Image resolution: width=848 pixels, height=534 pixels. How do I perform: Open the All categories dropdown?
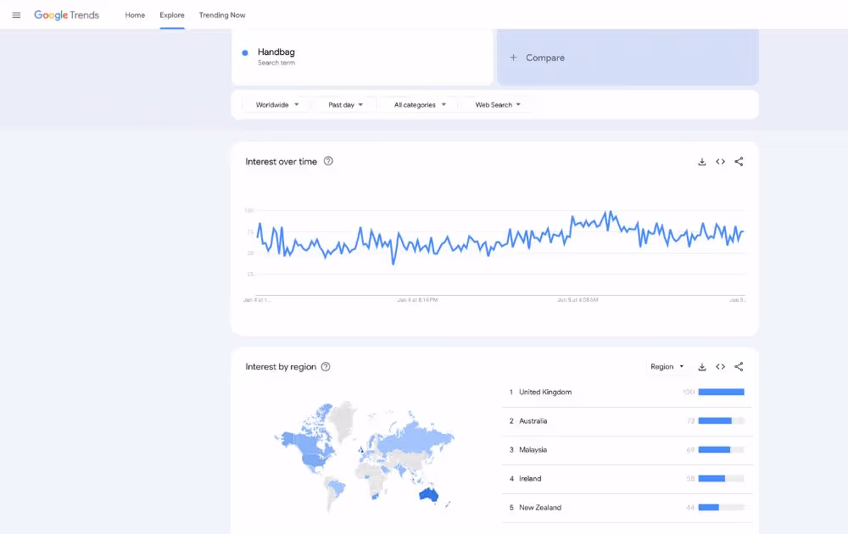[420, 105]
